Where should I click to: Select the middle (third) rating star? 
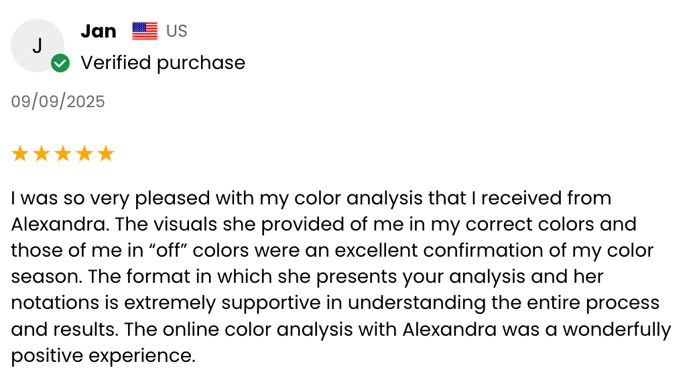pyautogui.click(x=63, y=154)
